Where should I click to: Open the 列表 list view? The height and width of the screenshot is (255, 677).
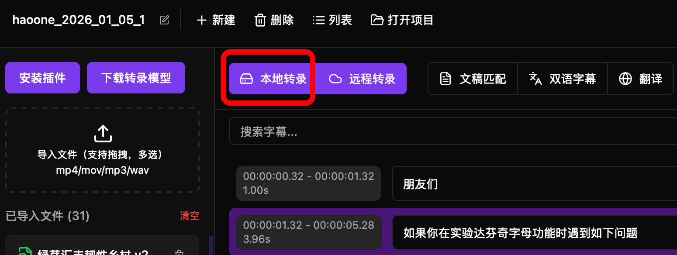(x=332, y=20)
